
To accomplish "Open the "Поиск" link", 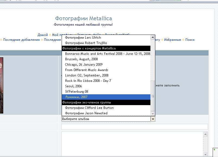I will (190, 40).
